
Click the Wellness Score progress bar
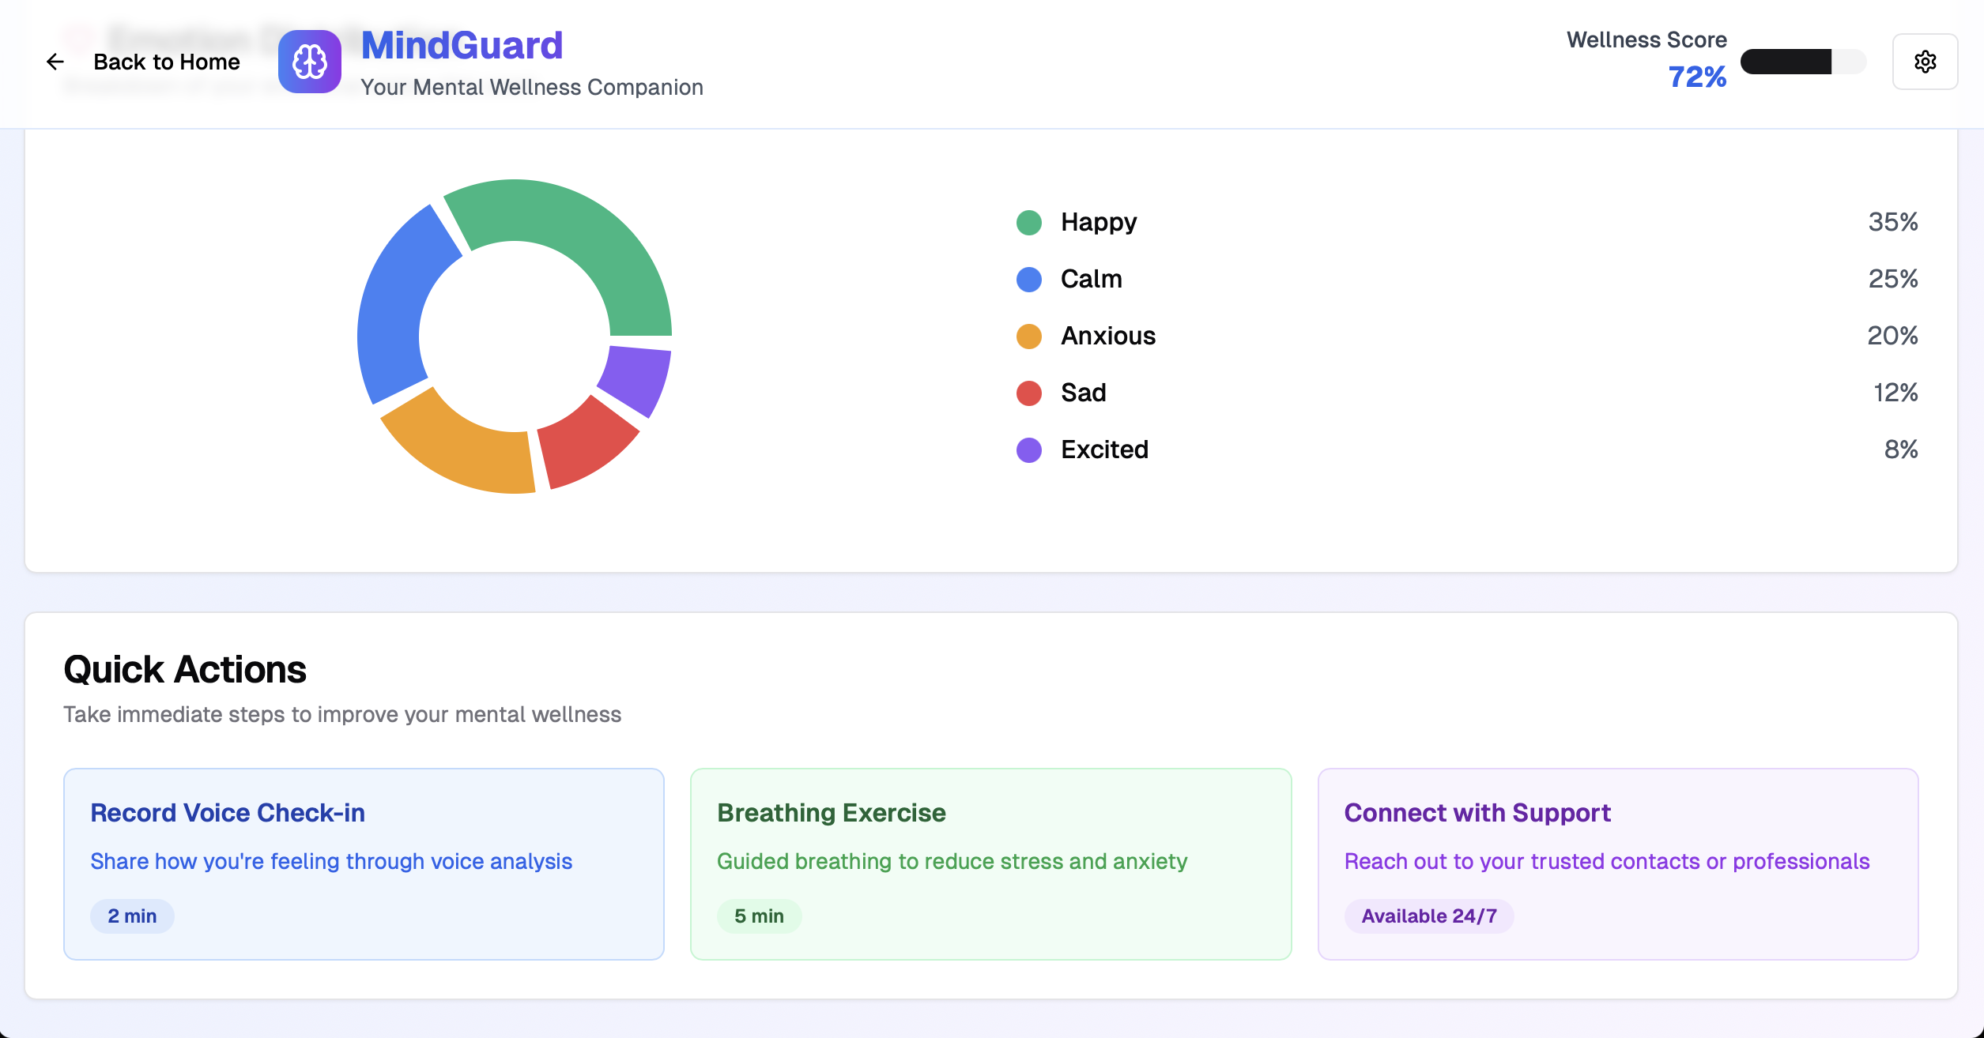[x=1804, y=62]
